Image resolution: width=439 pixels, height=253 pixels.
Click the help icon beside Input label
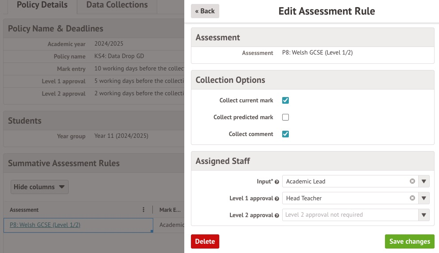277,182
